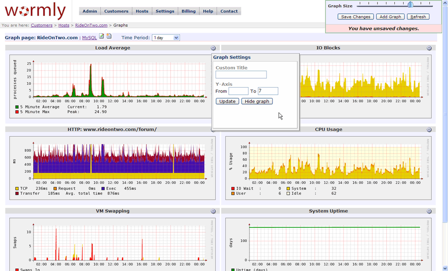The width and height of the screenshot is (448, 271).
Task: Click the edit-page icon beside MySQL link
Action: (102, 36)
